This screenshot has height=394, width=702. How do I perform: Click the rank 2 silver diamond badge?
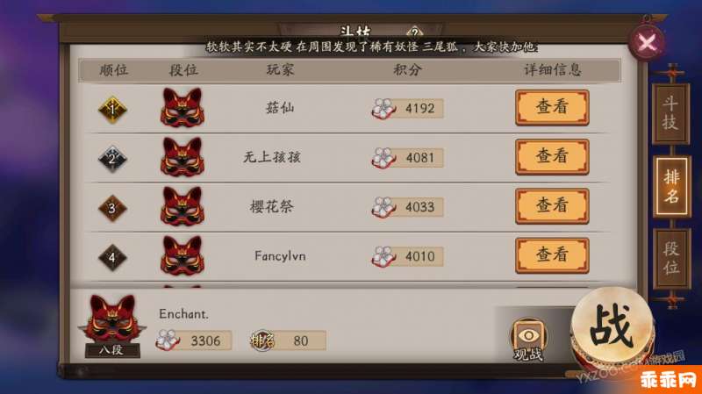tap(112, 159)
